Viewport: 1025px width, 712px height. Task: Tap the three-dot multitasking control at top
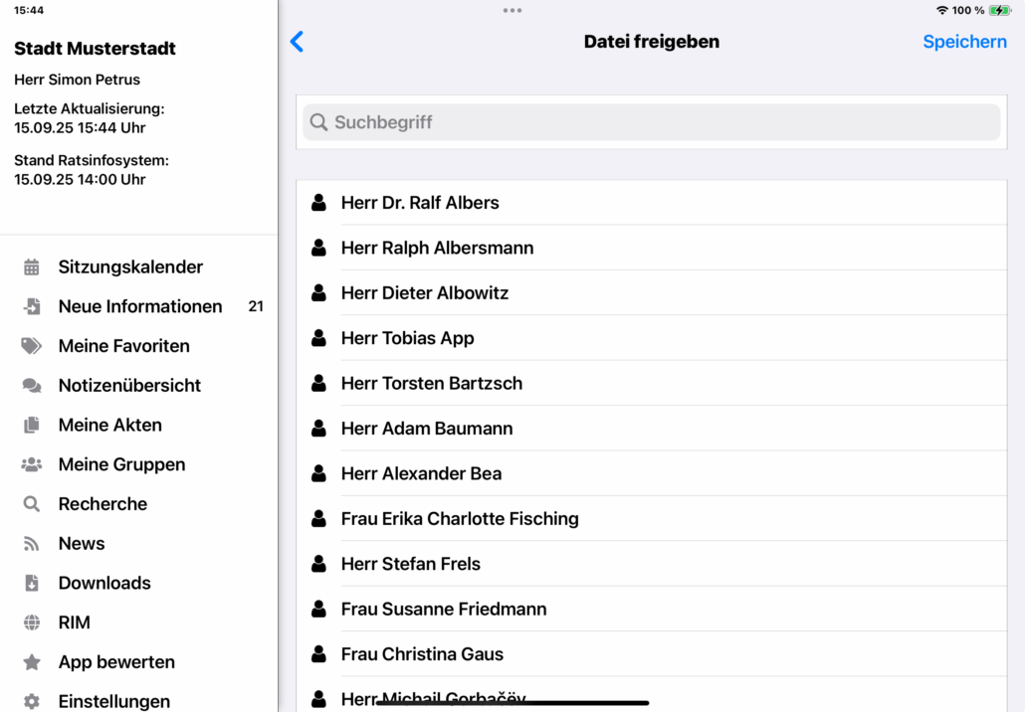(x=512, y=11)
